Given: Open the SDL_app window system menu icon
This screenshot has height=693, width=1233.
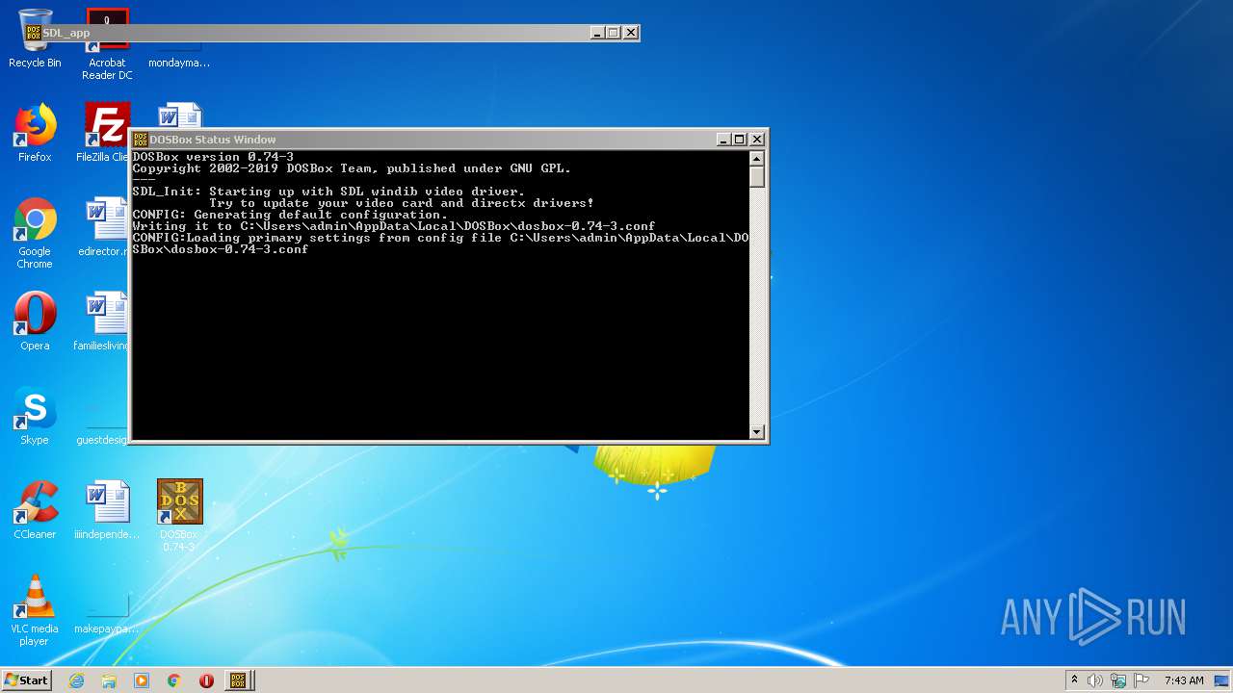Looking at the screenshot, I should coord(34,33).
